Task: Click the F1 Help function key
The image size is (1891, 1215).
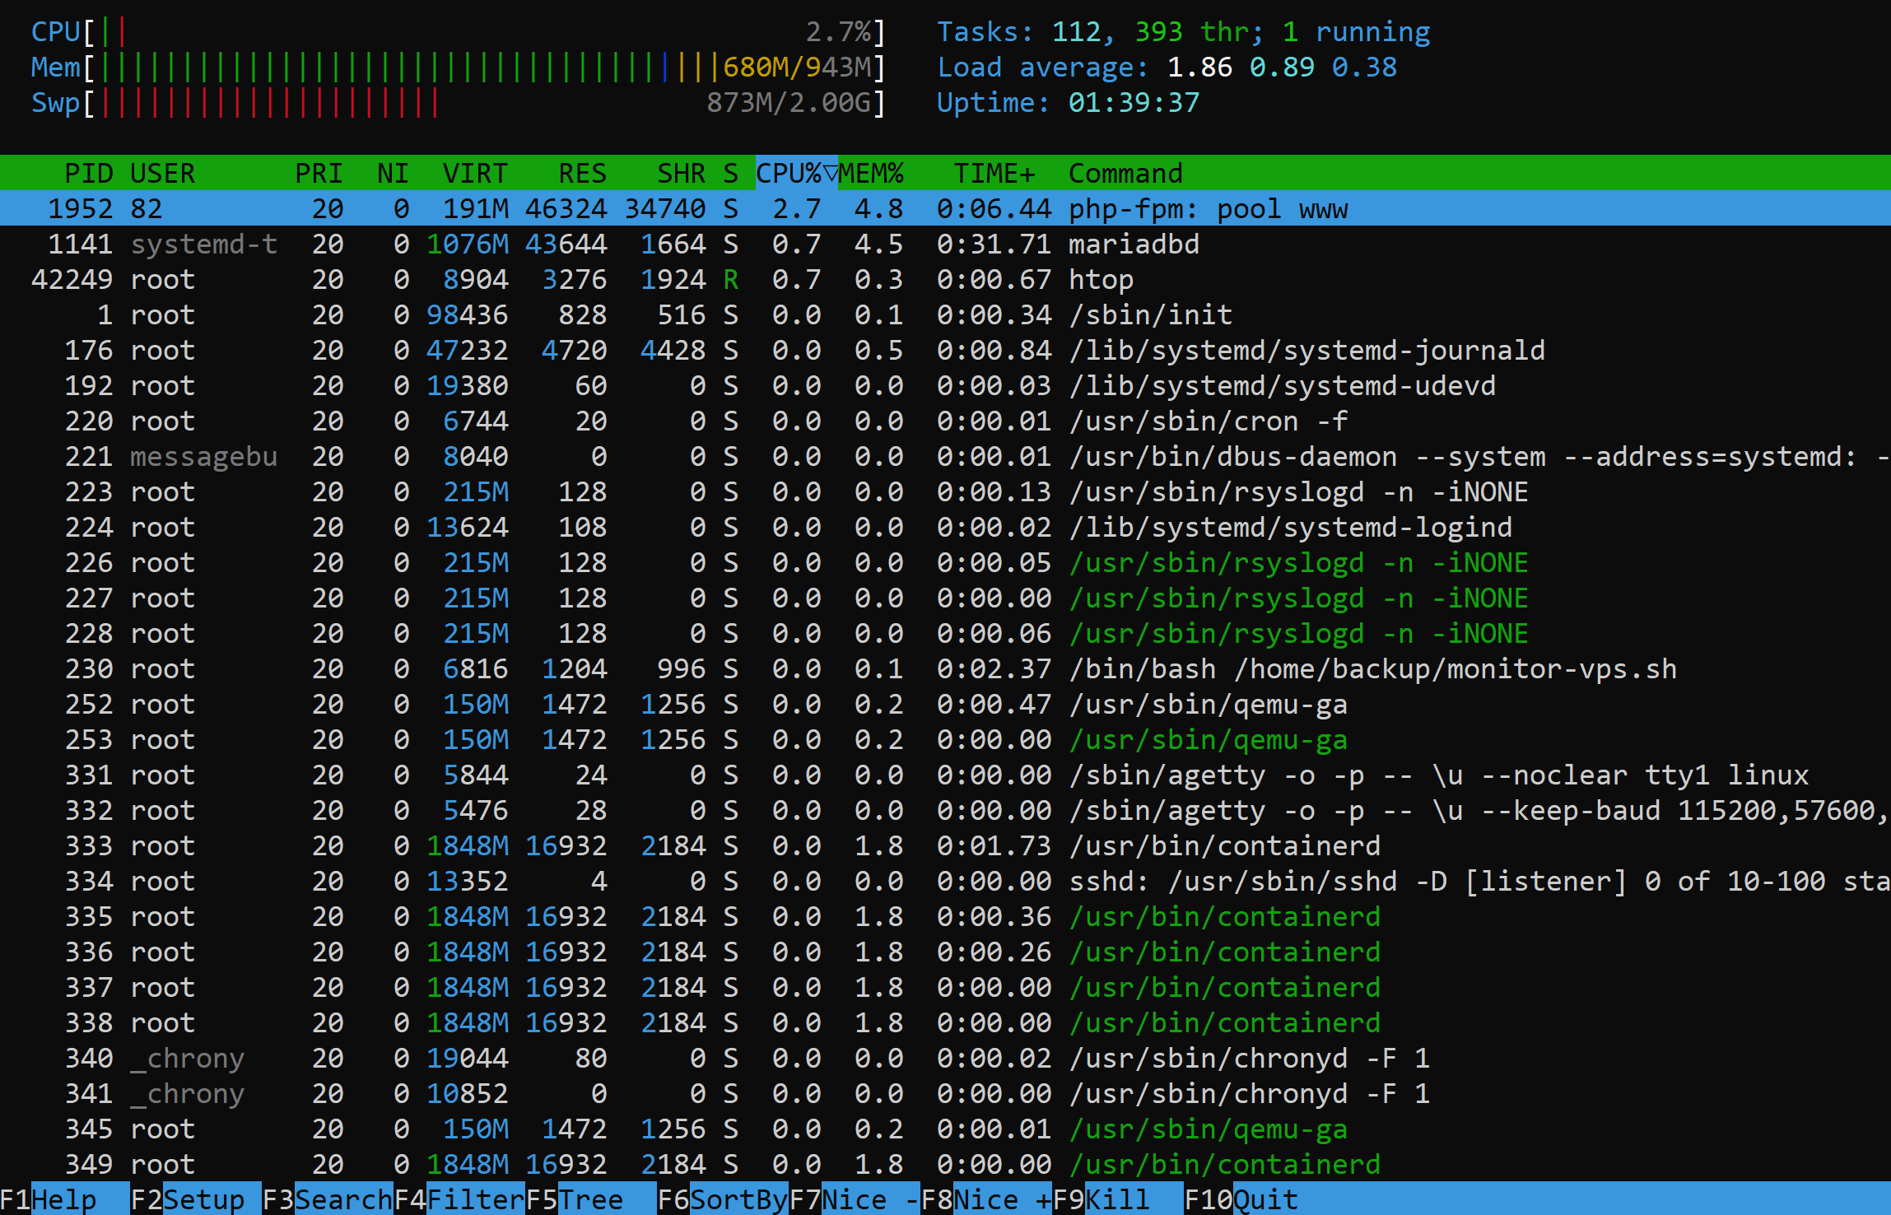Action: click(64, 1199)
